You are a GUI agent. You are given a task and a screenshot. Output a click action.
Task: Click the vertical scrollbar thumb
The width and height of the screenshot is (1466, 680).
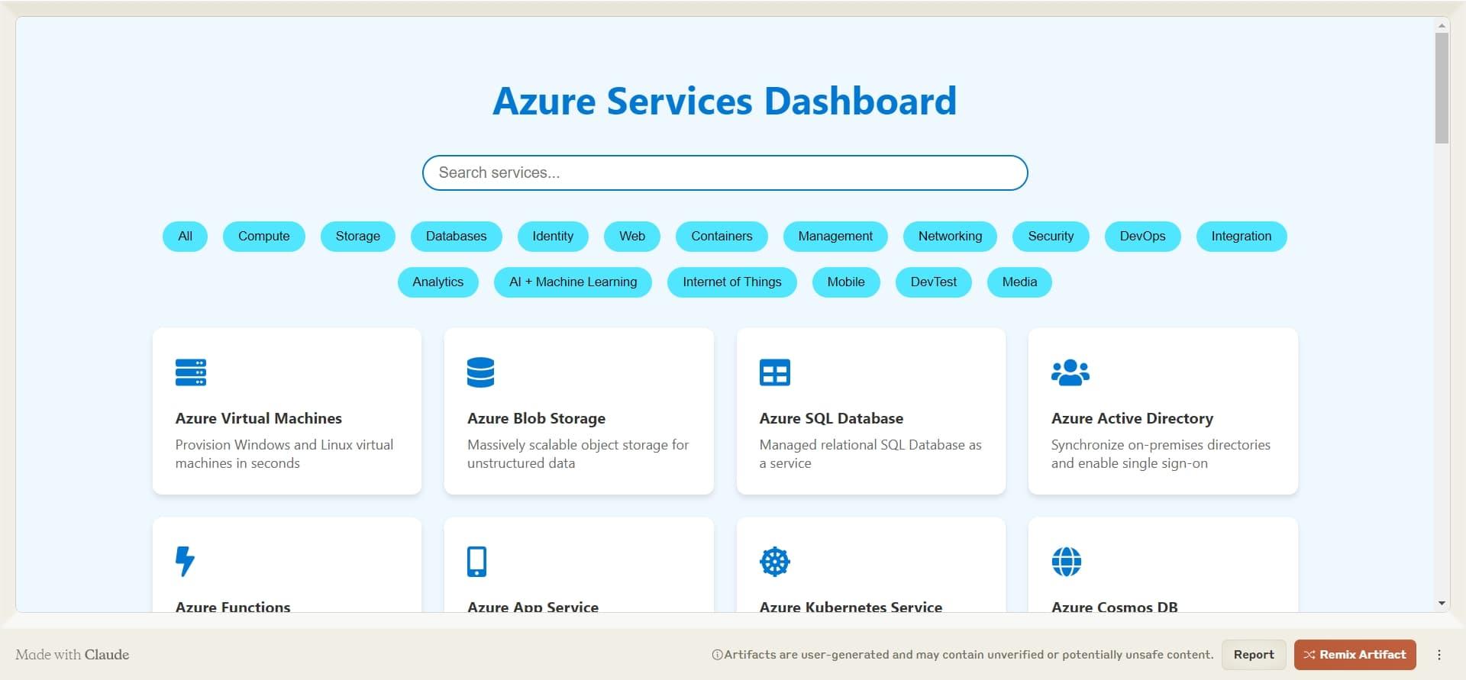pos(1442,88)
